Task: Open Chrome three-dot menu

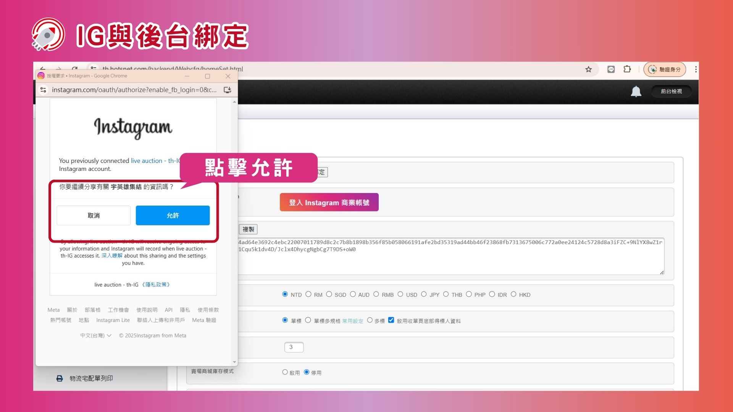Action: (696, 69)
